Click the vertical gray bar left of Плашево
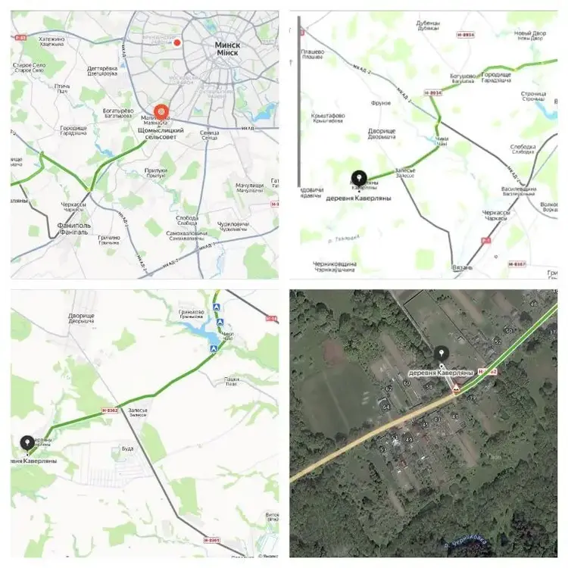This screenshot has height=568, width=568. 299,101
